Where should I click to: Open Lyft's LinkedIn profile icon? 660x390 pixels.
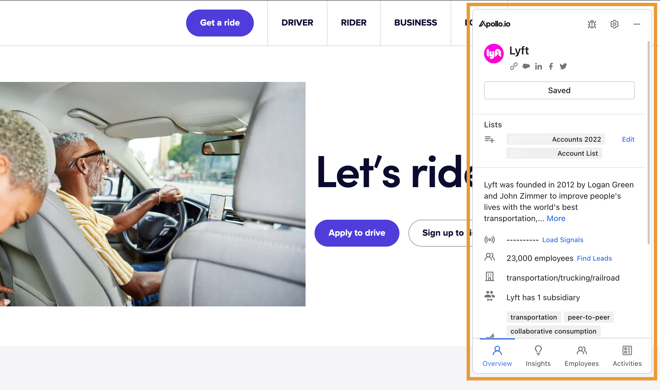point(538,66)
